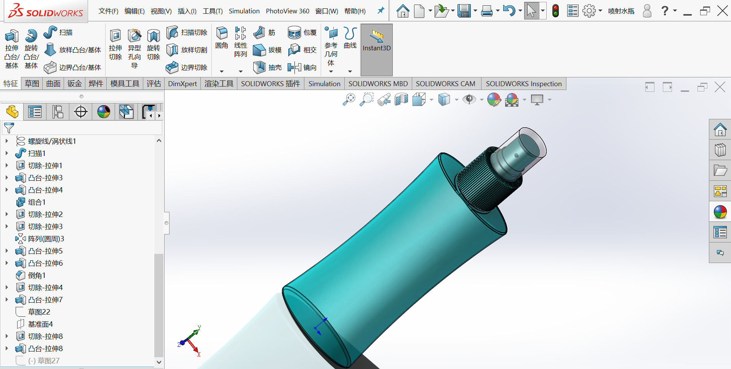Click the Zoom to Fit view icon

349,100
